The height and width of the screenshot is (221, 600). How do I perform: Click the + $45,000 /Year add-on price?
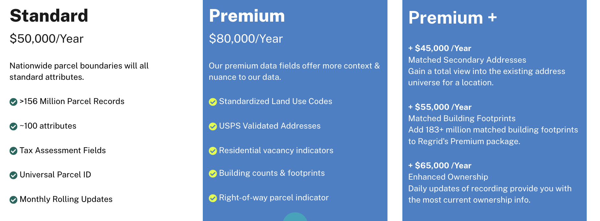pos(440,48)
